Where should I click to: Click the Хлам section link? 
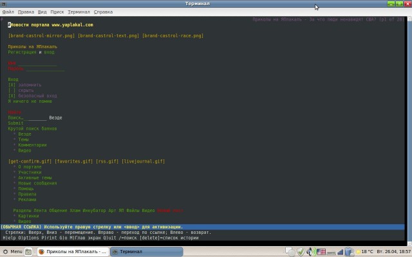coord(75,211)
